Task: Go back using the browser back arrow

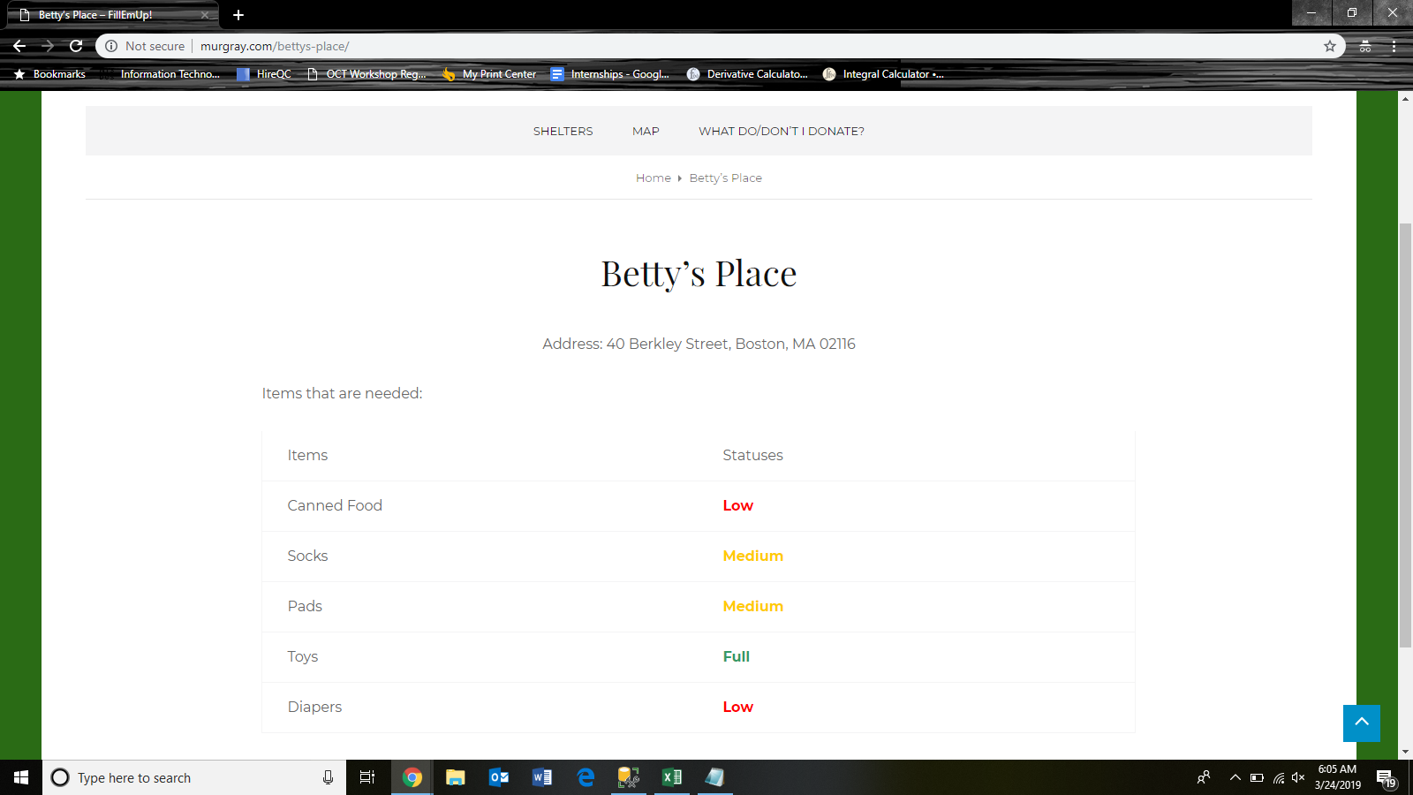Action: [19, 46]
